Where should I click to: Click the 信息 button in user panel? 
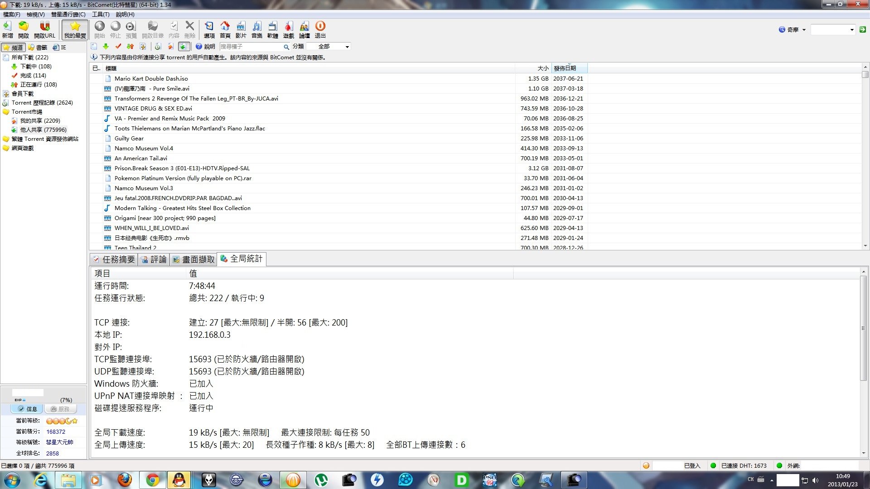coord(27,409)
